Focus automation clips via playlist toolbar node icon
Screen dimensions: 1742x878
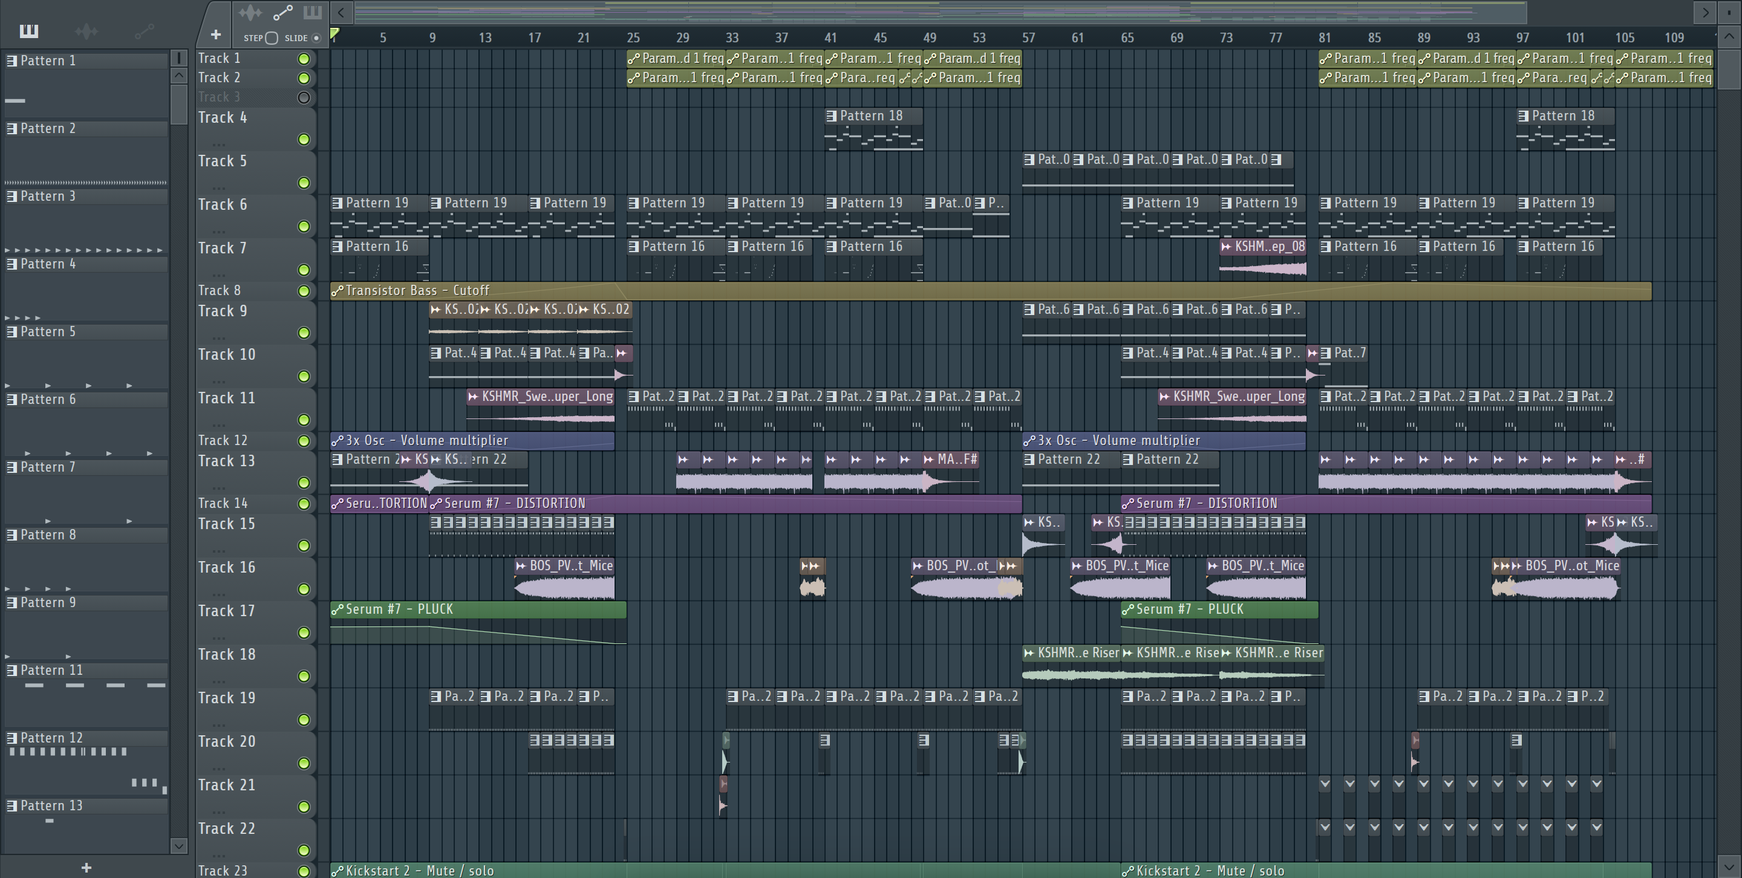click(282, 13)
